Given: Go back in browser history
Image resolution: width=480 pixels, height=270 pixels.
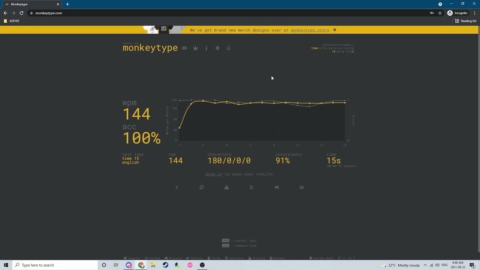Looking at the screenshot, I should click(x=5, y=13).
